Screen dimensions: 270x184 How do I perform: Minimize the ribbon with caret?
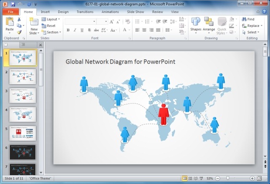(x=258, y=12)
